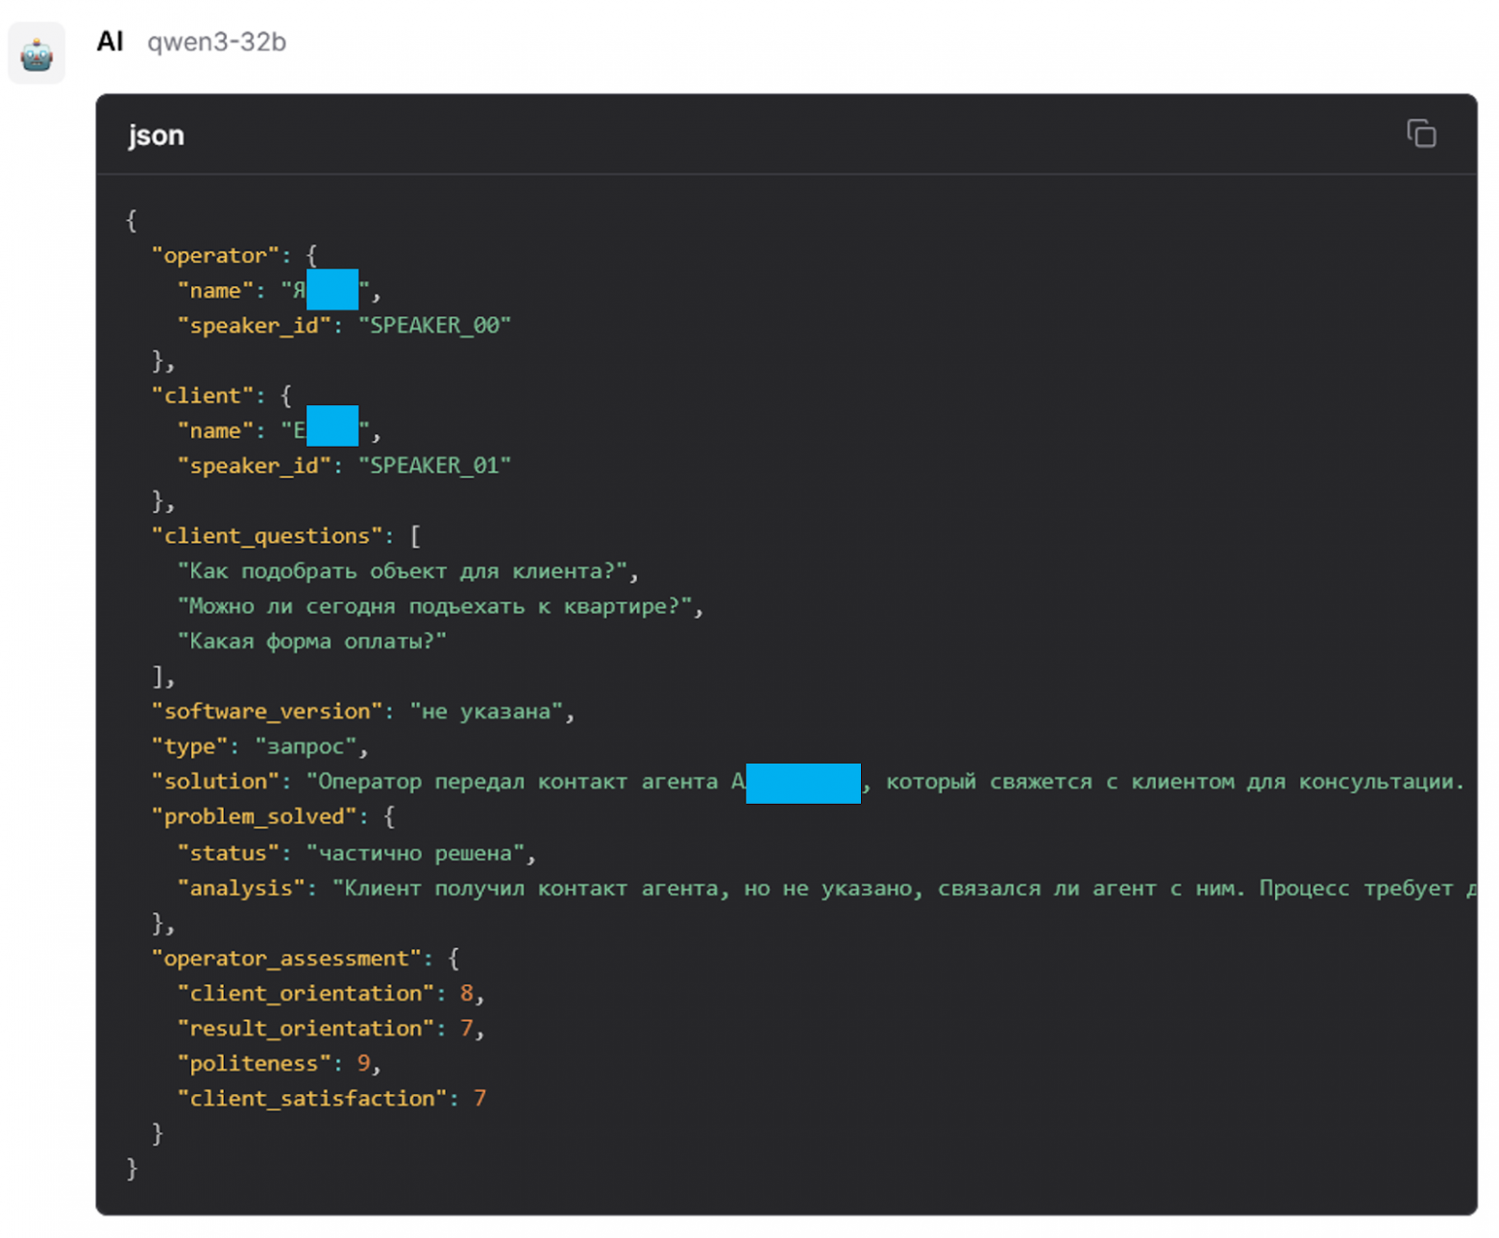This screenshot has width=1499, height=1238.
Task: Select question "Какая форма оплаты?"
Action: click(312, 642)
